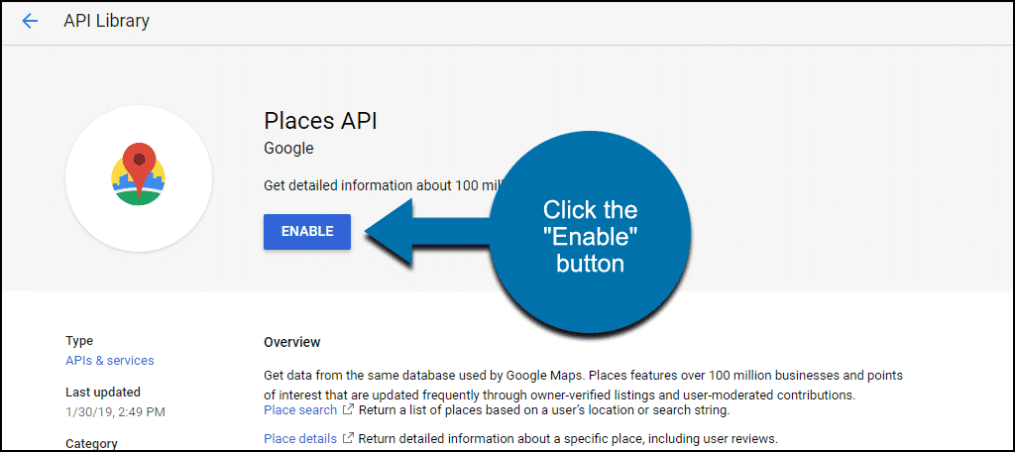Open the APIs & services link
Image resolution: width=1015 pixels, height=452 pixels.
[x=110, y=360]
